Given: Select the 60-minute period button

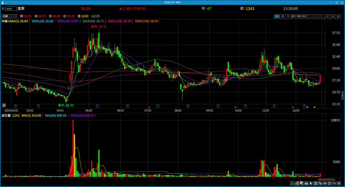Looking at the screenshot, I should coord(338,16).
